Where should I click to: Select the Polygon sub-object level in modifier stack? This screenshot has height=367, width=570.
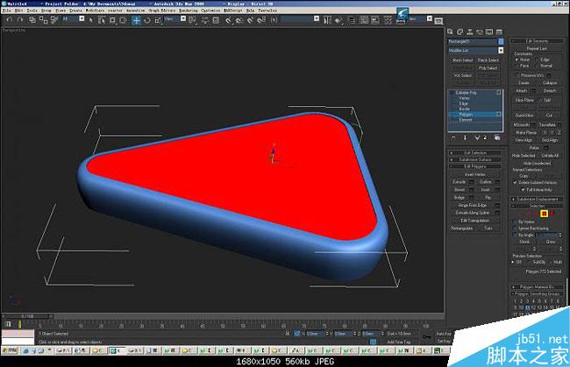(x=466, y=113)
